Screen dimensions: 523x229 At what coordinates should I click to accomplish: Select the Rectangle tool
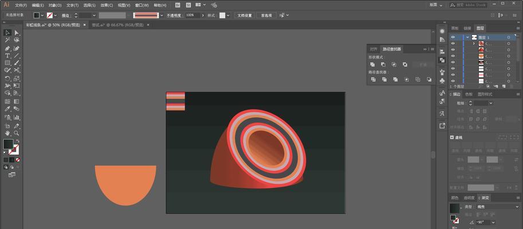(x=7, y=62)
